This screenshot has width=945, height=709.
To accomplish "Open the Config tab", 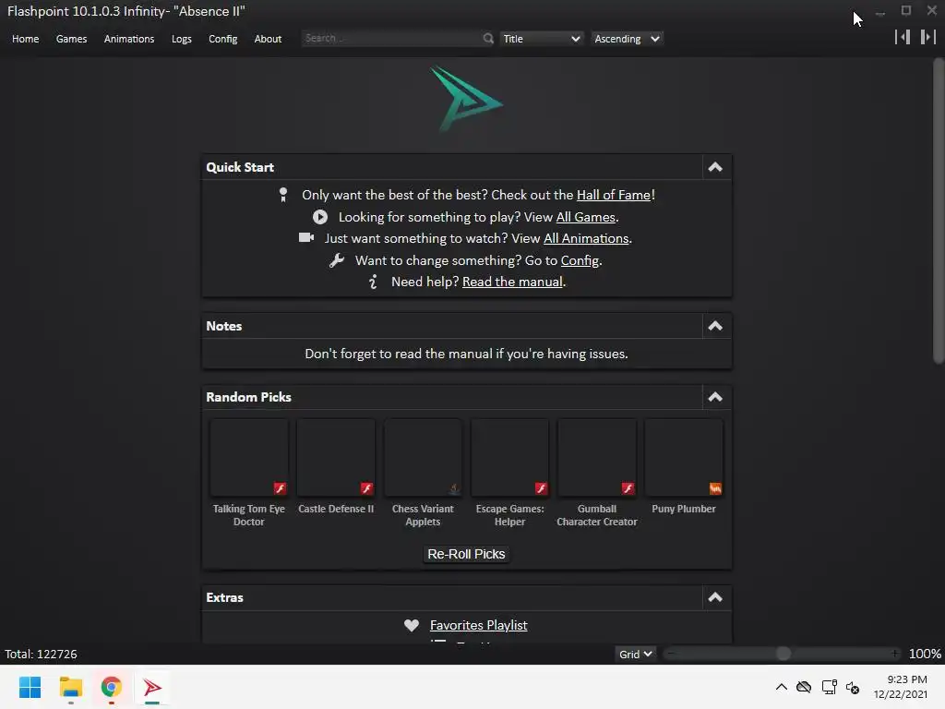I will pos(223,39).
